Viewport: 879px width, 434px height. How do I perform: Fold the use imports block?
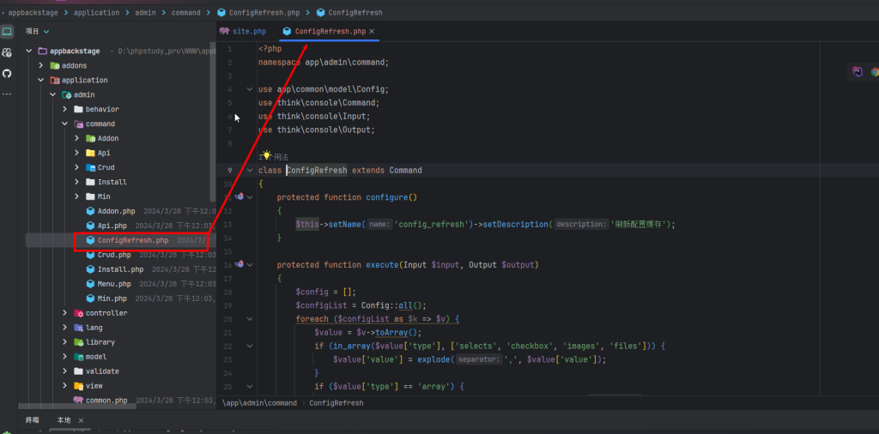pyautogui.click(x=250, y=89)
